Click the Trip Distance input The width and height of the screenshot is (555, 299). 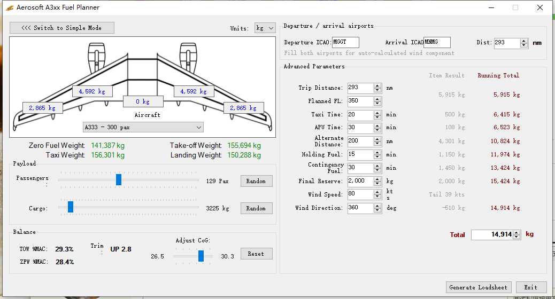point(360,88)
